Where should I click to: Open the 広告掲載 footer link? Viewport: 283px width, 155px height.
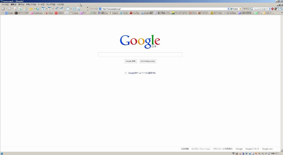coord(185,149)
